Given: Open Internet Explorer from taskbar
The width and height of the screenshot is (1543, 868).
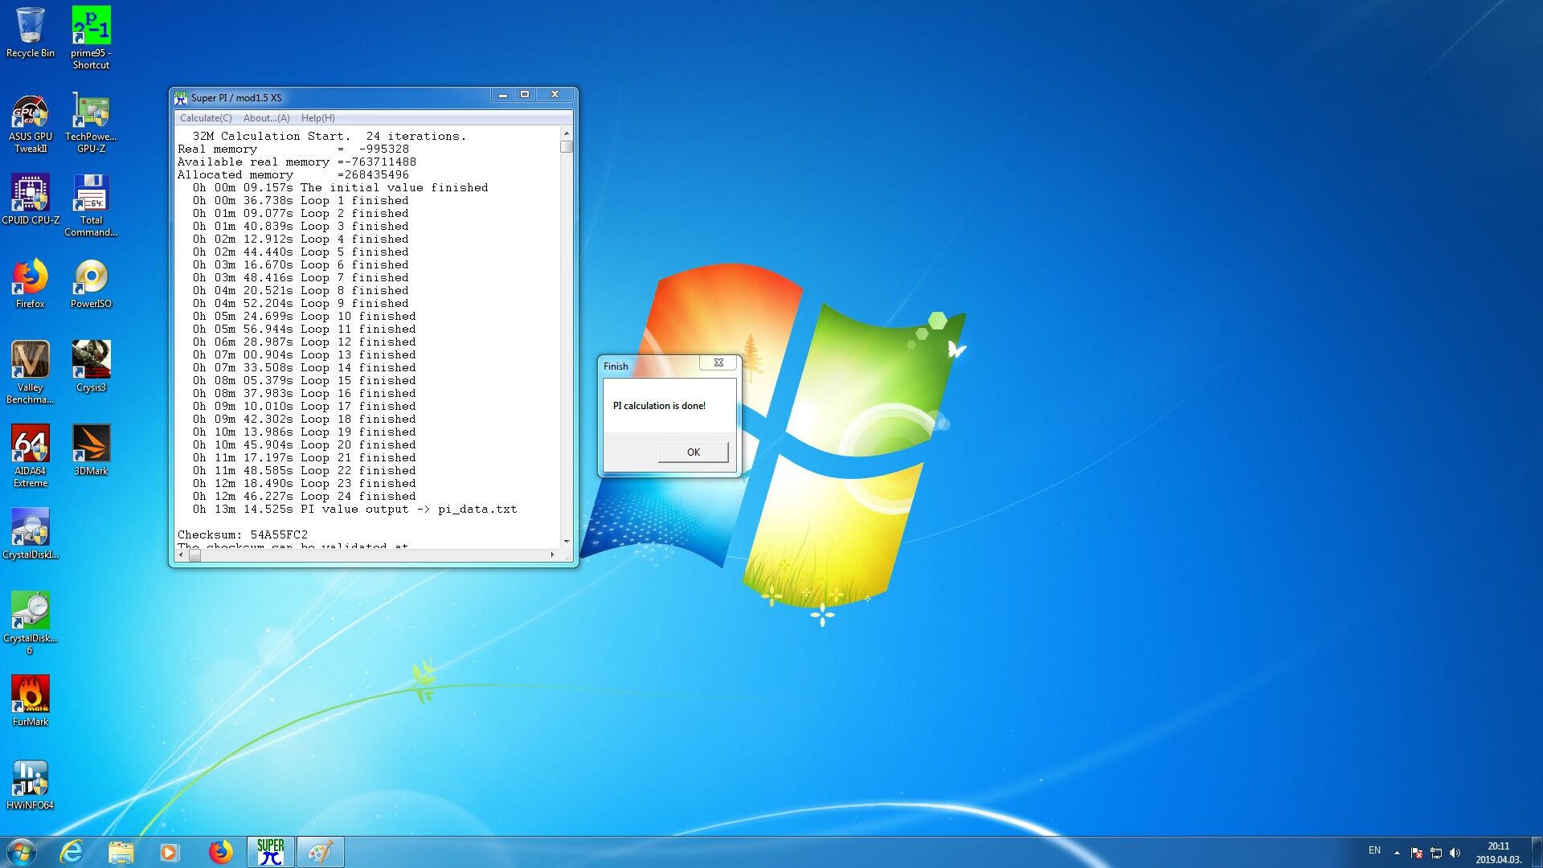Looking at the screenshot, I should click(72, 852).
